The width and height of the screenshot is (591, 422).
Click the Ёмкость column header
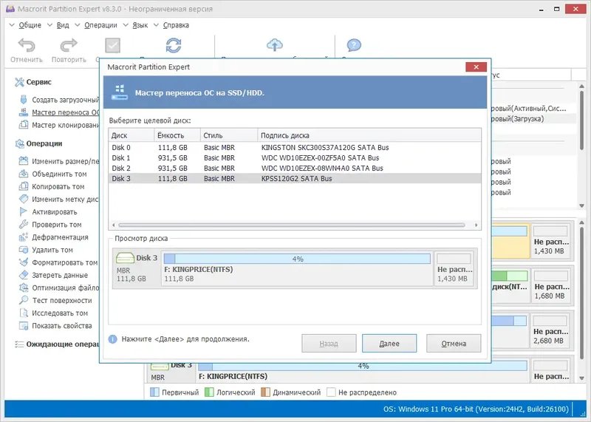177,135
